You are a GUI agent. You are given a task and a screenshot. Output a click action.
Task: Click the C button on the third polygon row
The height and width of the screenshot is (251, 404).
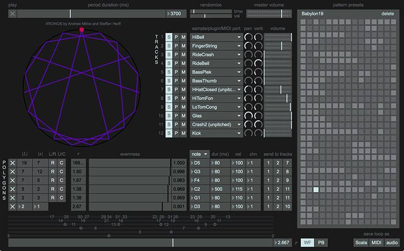(x=61, y=181)
